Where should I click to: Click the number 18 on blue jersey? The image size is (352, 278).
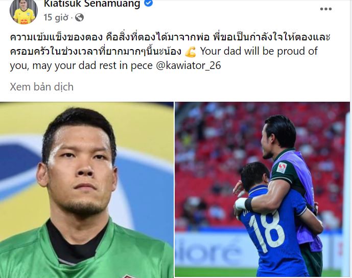tap(267, 230)
